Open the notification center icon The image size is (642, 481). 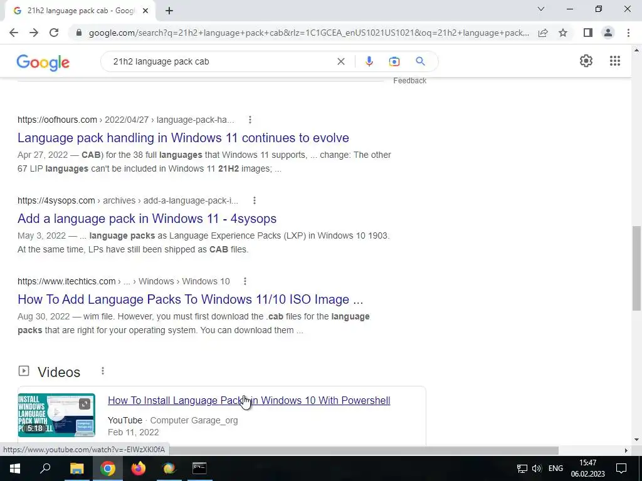(x=621, y=468)
